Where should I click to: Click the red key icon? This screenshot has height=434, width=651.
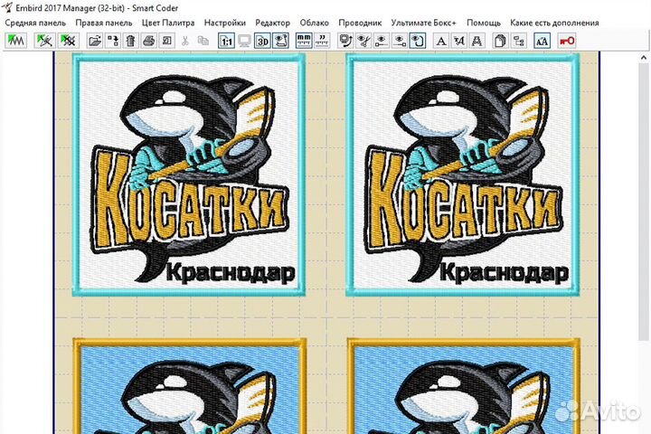coord(566,41)
